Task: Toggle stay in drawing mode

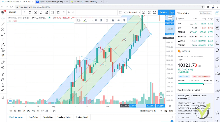Action: coord(3,80)
